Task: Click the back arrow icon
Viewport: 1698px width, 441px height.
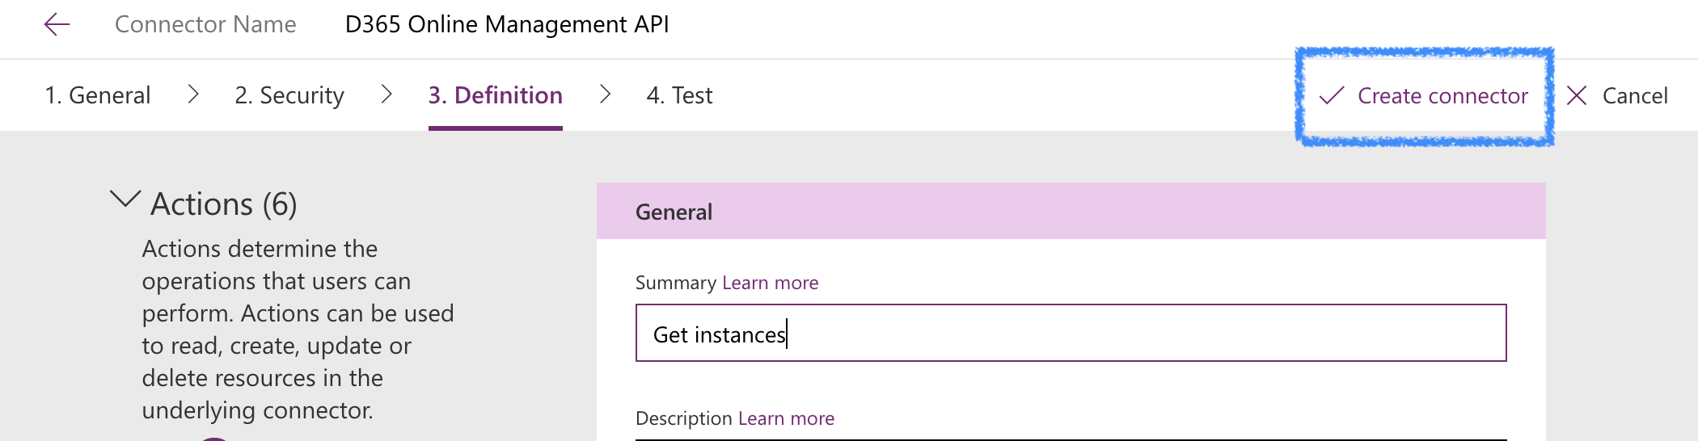Action: click(x=57, y=24)
